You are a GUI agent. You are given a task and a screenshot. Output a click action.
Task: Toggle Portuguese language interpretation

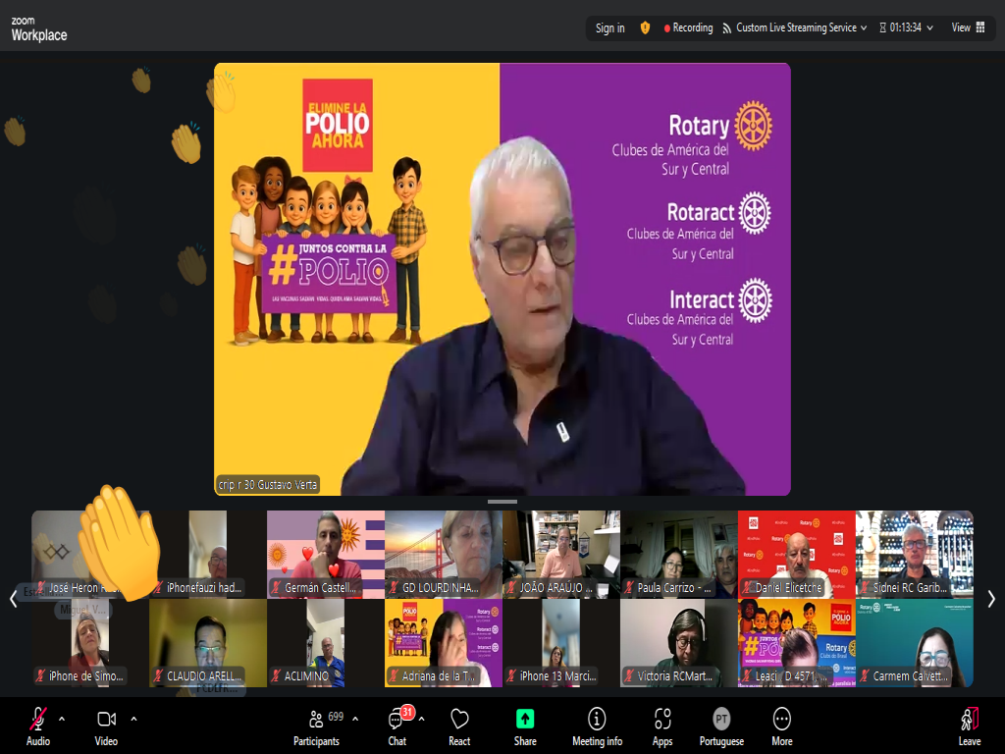pyautogui.click(x=721, y=719)
